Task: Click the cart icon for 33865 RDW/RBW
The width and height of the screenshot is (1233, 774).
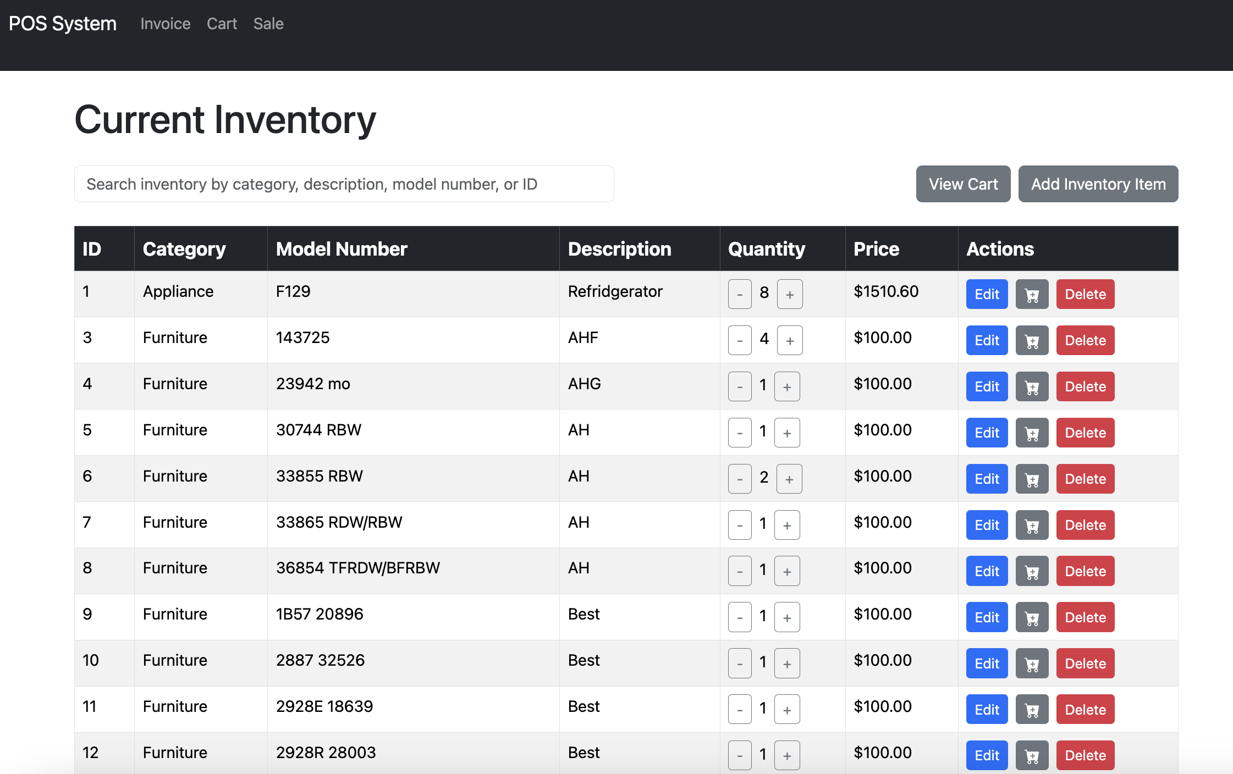Action: pos(1032,525)
